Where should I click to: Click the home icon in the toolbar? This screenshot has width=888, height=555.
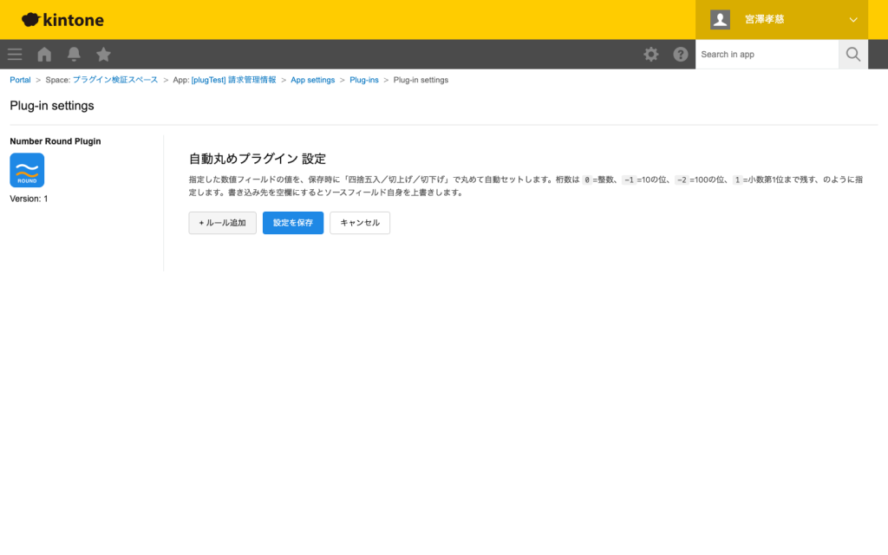click(x=43, y=54)
